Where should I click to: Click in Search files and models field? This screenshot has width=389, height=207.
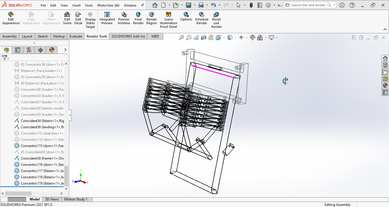point(308,5)
